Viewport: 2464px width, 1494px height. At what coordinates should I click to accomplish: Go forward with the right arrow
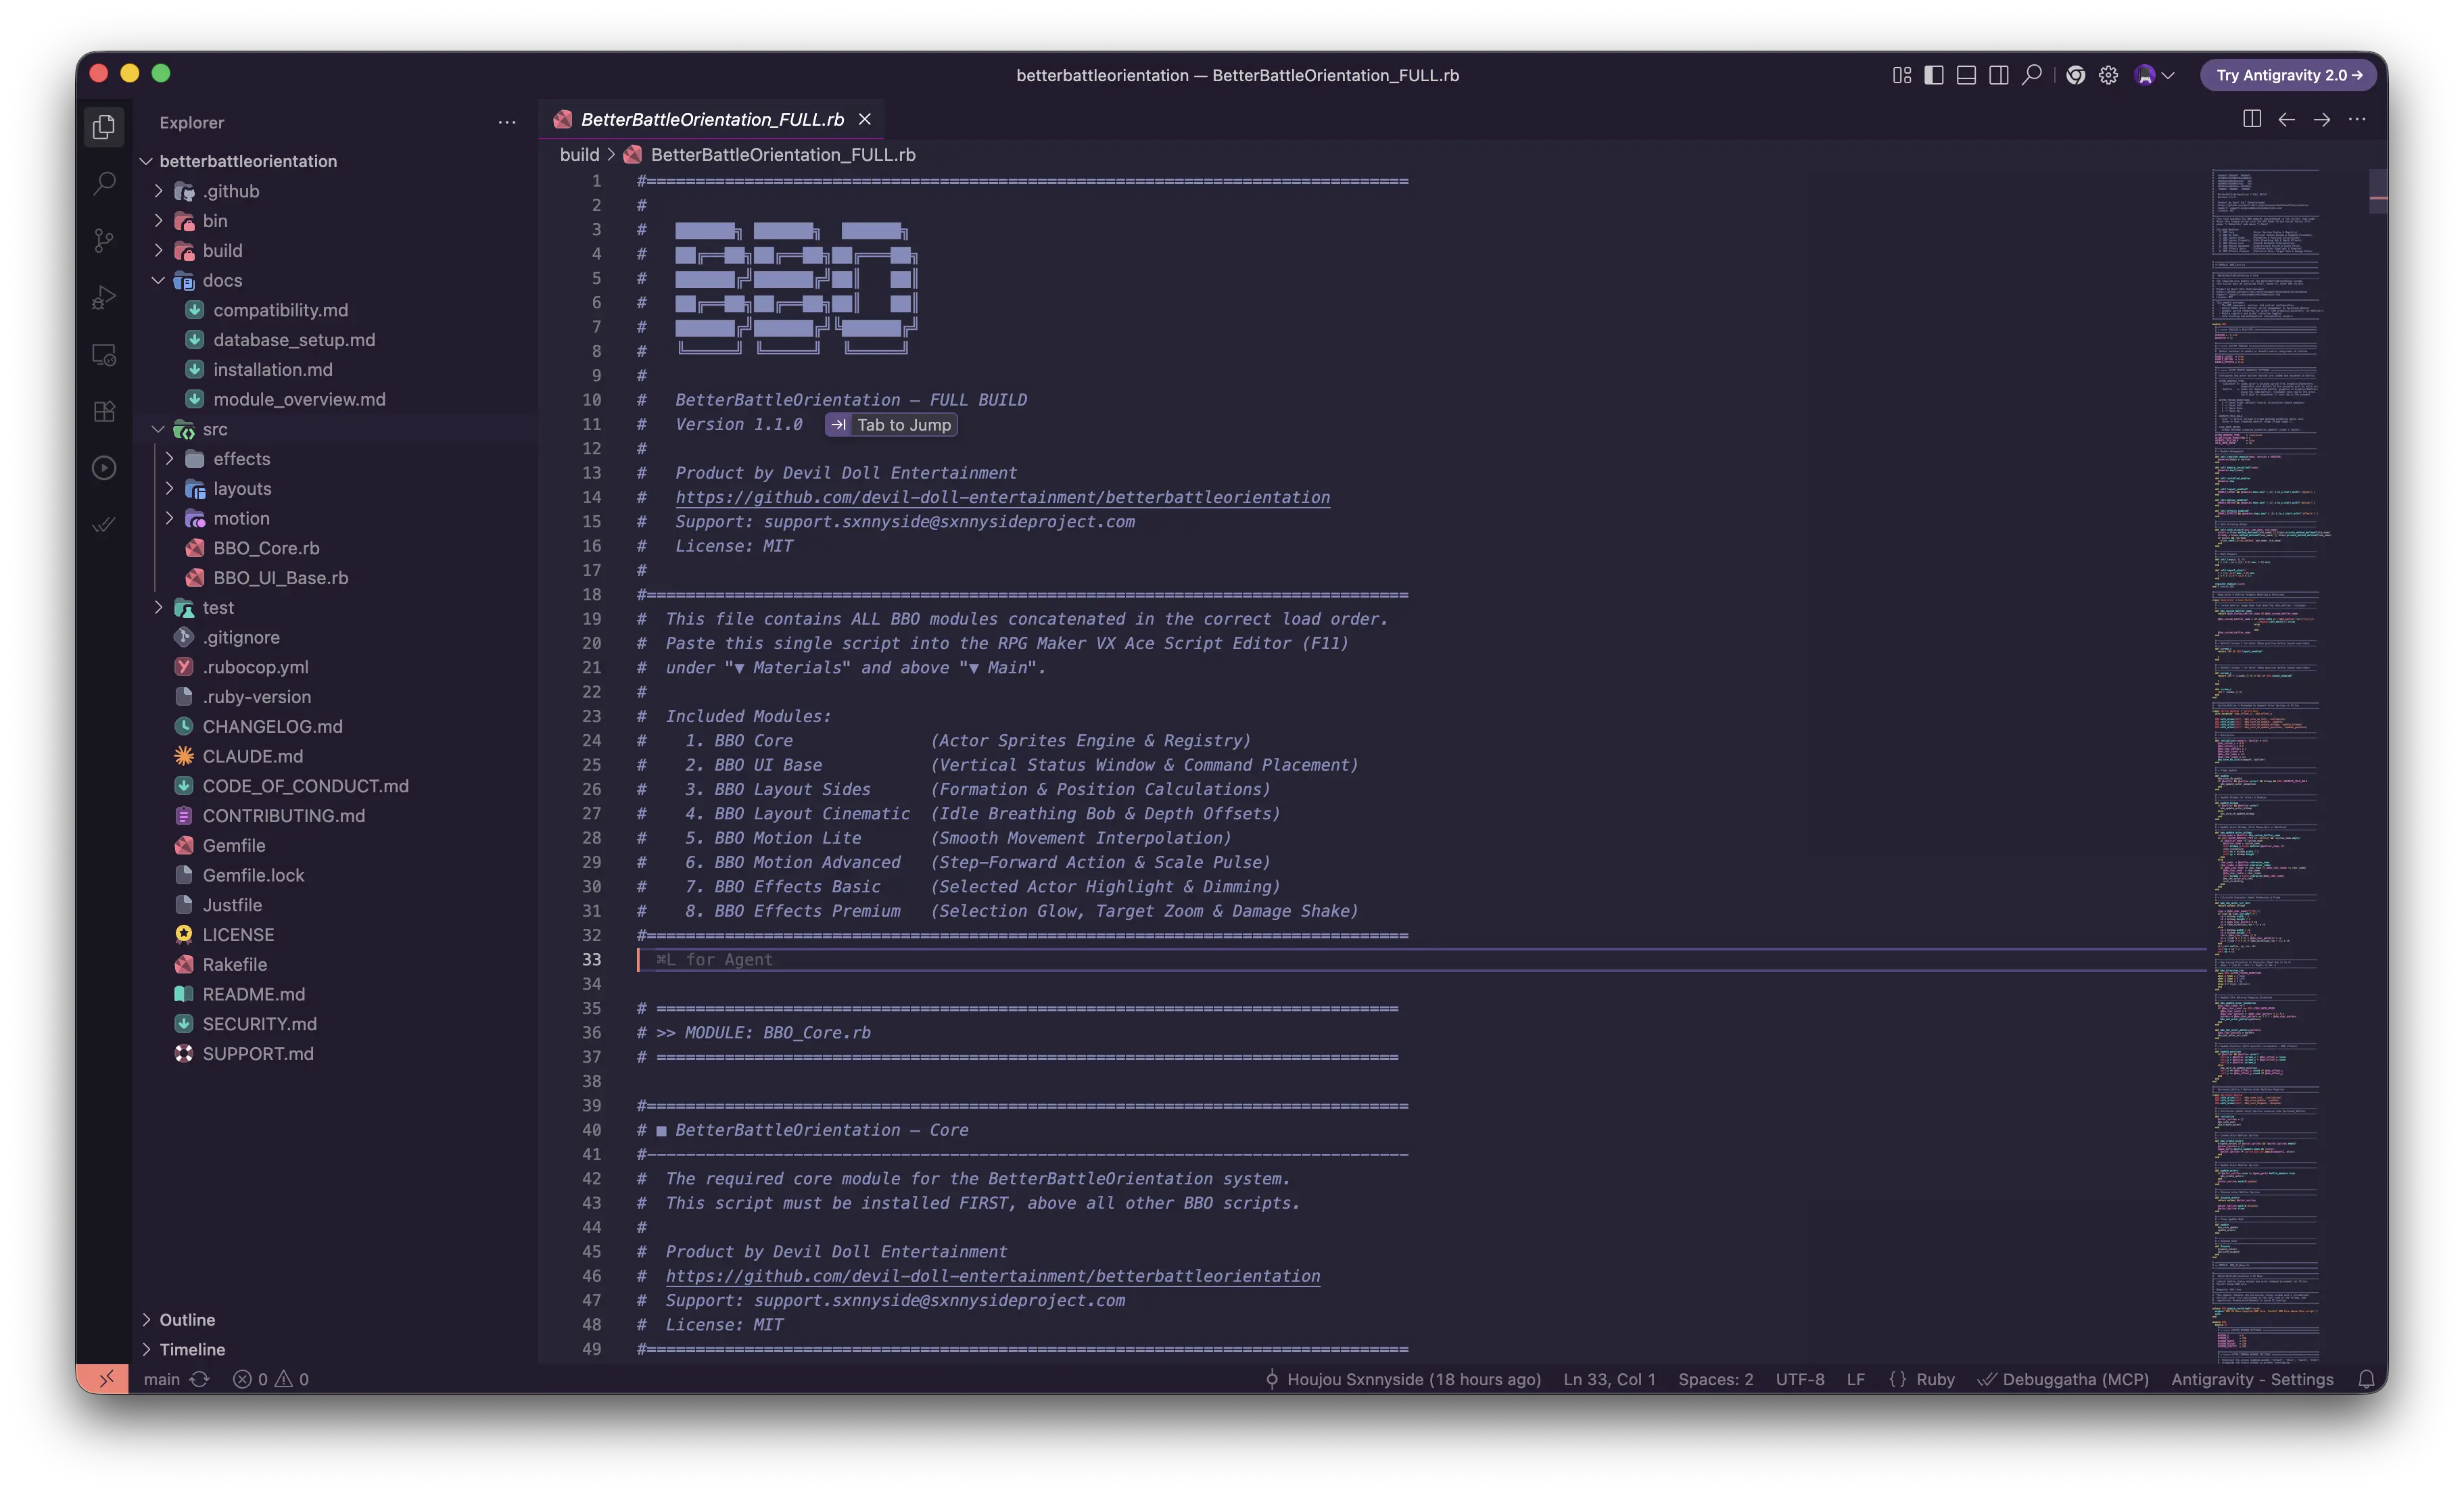pyautogui.click(x=2321, y=119)
